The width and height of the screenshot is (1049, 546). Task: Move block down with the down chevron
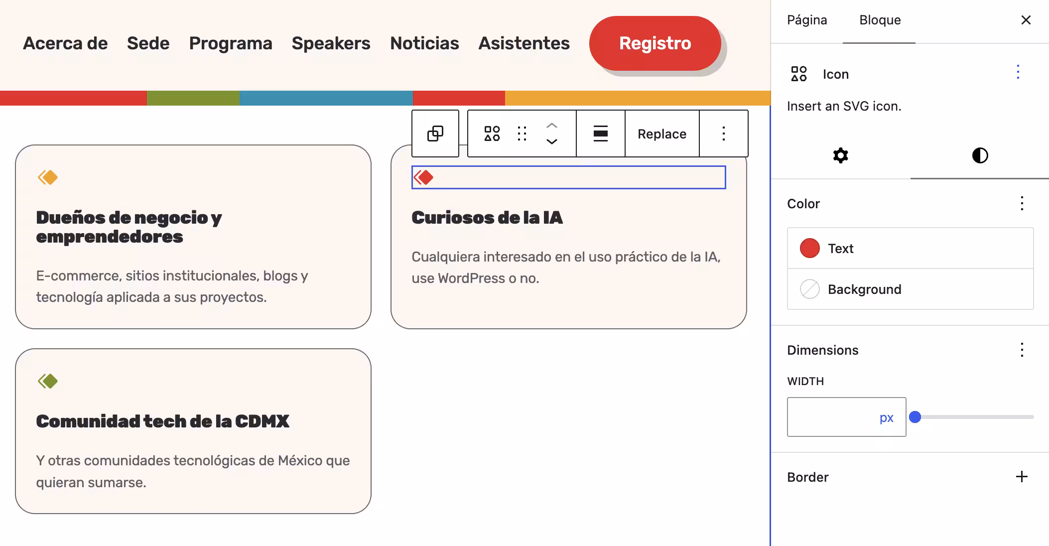pos(552,141)
